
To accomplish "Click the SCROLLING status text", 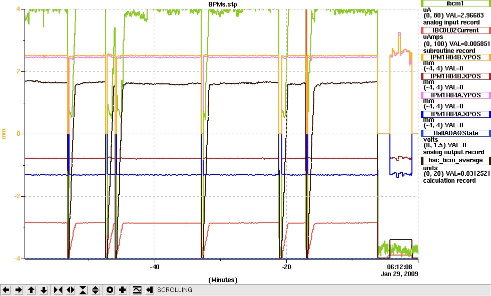I will coord(174,290).
